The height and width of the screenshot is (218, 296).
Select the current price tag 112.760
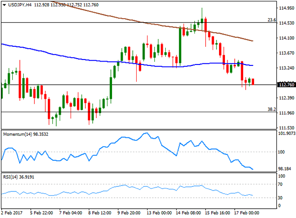click(286, 85)
